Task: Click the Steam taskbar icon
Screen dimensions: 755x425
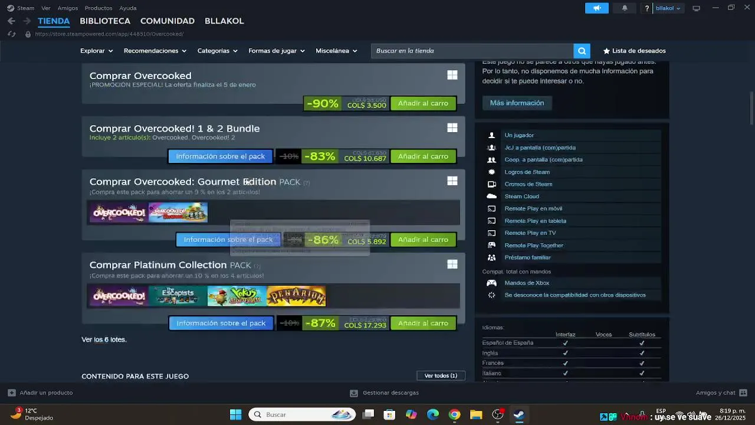Action: (x=519, y=414)
